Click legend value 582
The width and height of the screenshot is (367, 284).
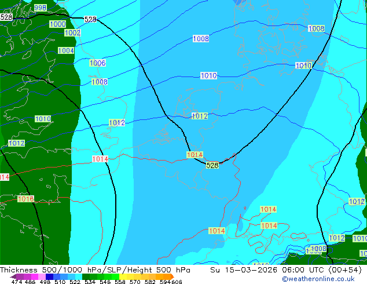[x=150, y=282]
